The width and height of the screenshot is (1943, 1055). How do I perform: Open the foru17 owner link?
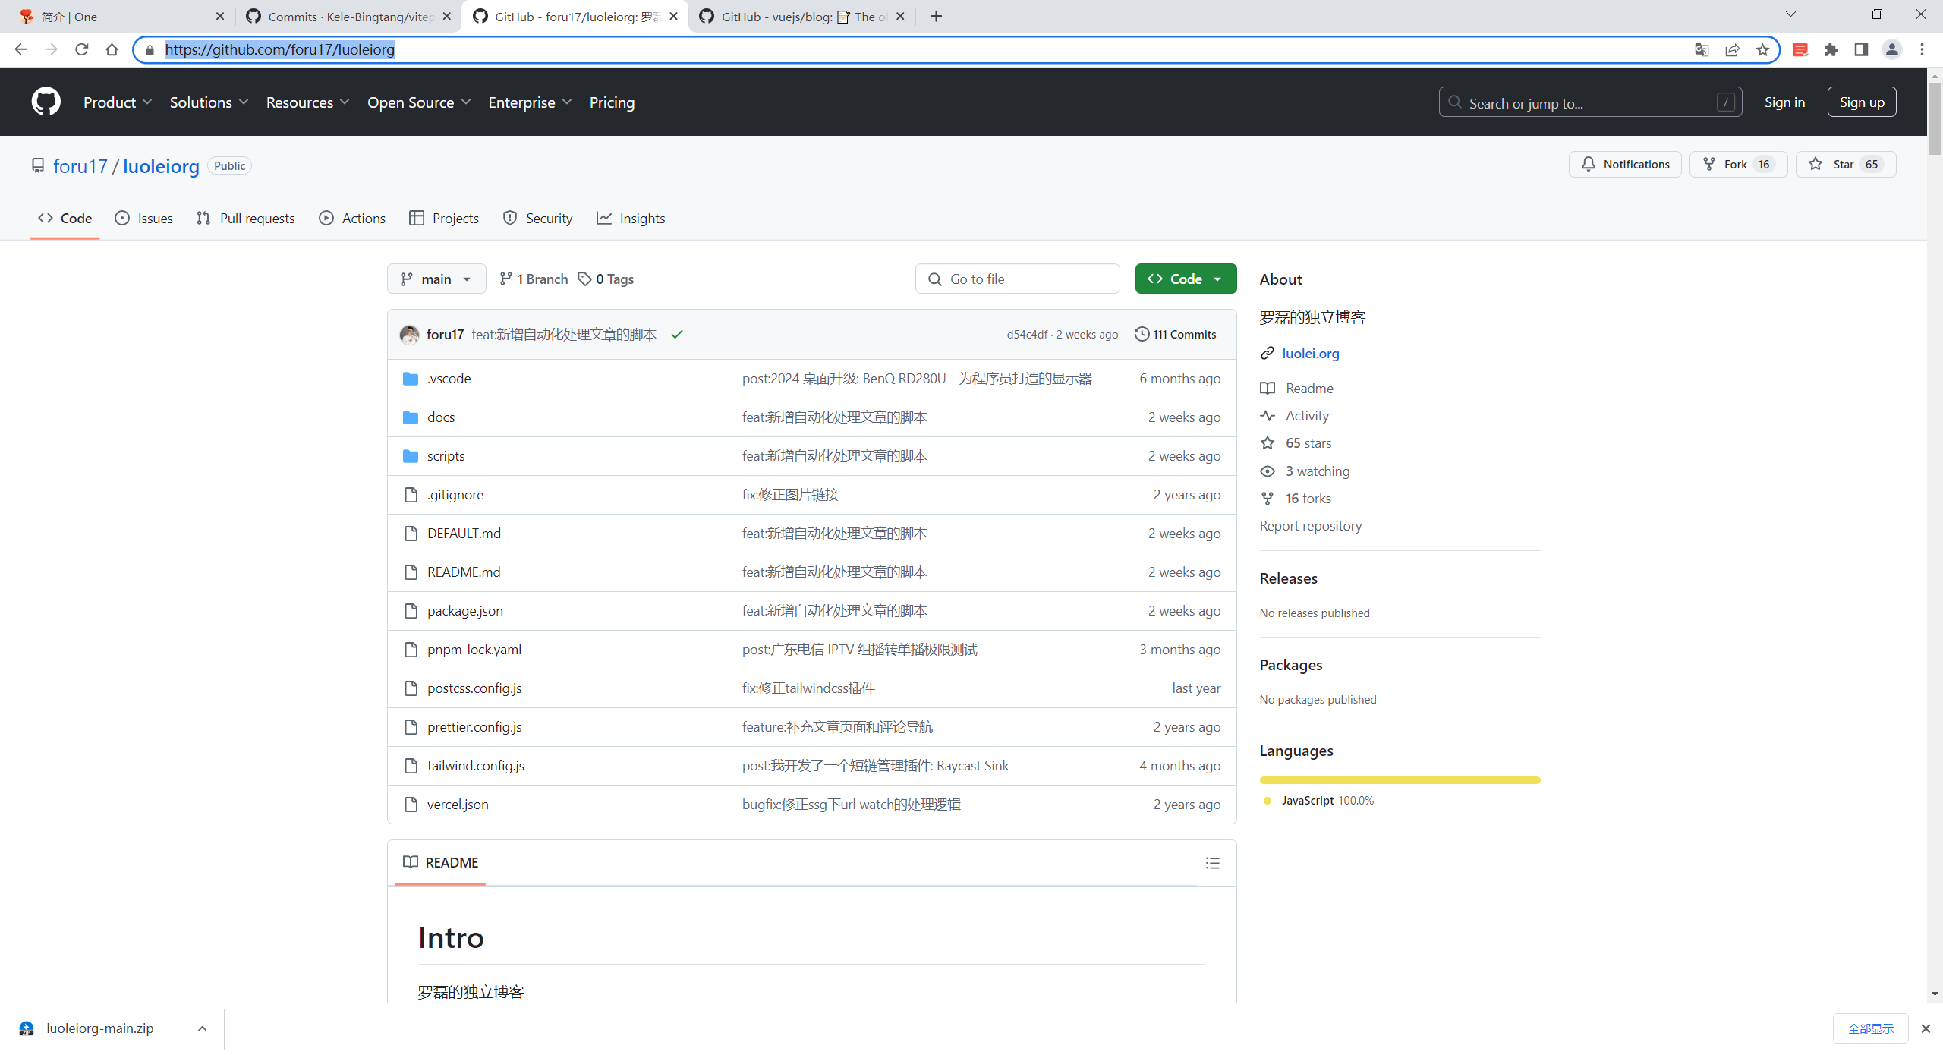80,165
